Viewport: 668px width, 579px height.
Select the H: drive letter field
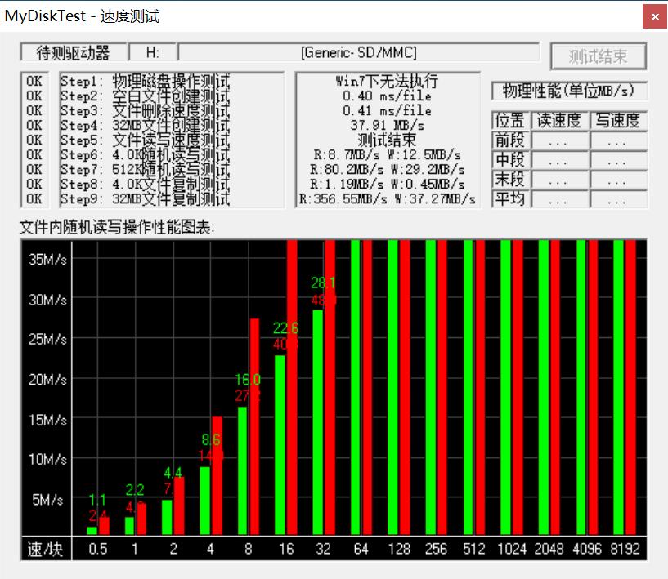click(x=153, y=52)
